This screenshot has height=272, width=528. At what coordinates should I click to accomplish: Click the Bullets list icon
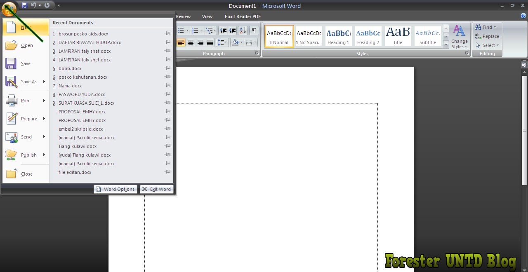[x=181, y=30]
